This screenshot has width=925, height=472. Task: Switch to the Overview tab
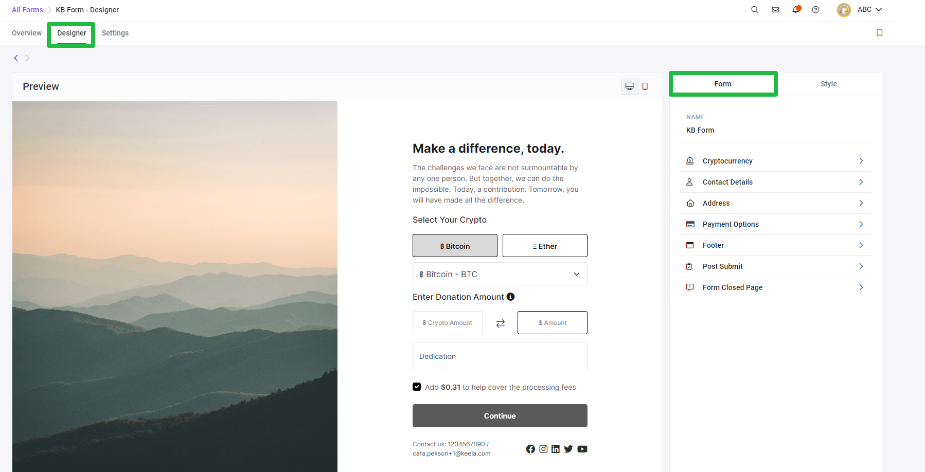[x=27, y=33]
